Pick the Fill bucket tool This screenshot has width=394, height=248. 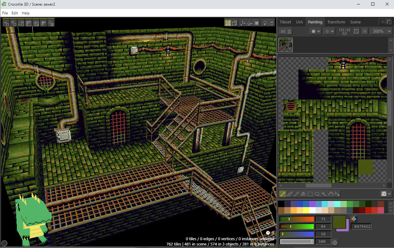tap(303, 194)
